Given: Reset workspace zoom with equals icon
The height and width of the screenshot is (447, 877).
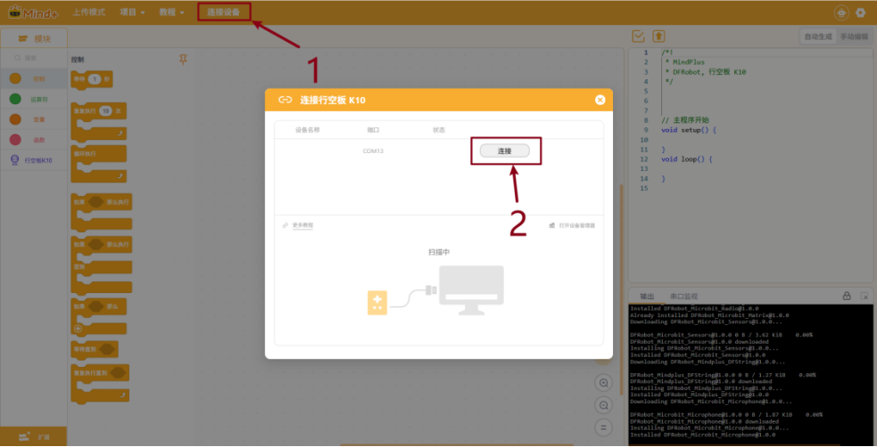Looking at the screenshot, I should coord(603,428).
